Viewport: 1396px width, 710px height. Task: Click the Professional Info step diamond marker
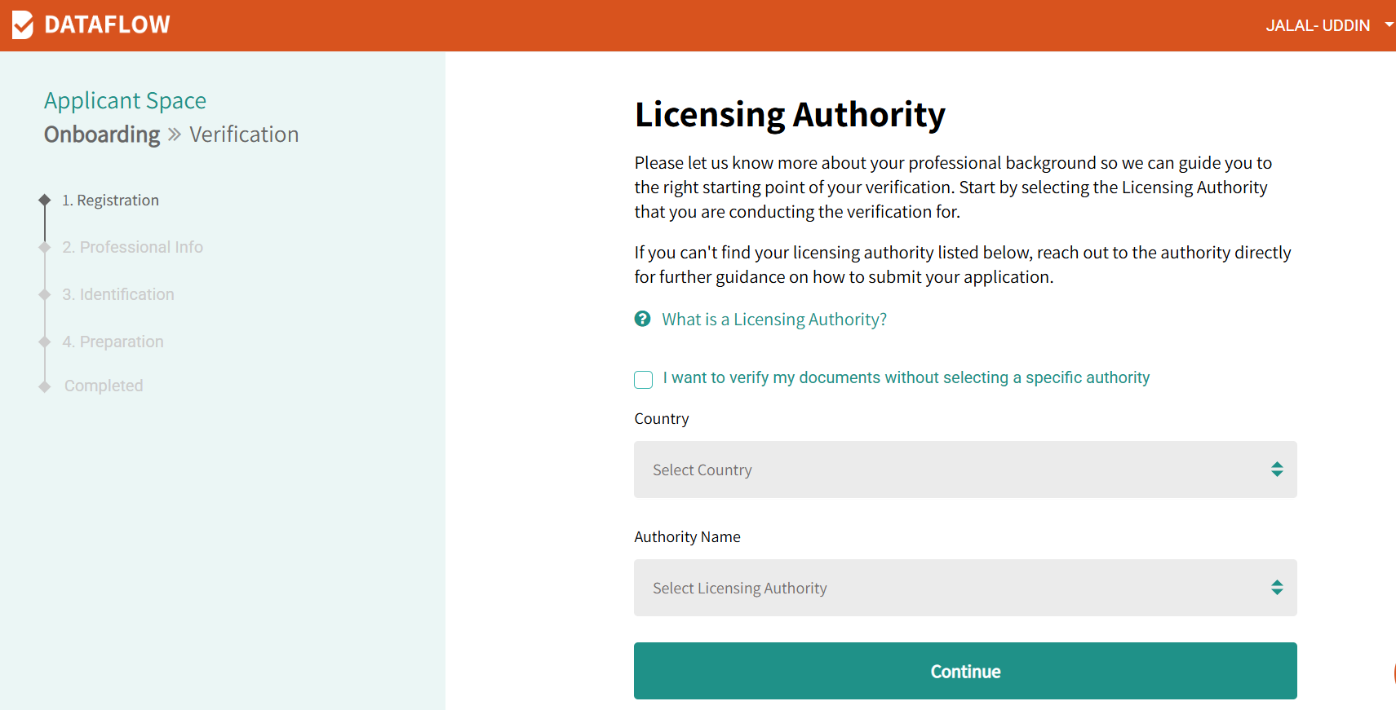pyautogui.click(x=45, y=247)
